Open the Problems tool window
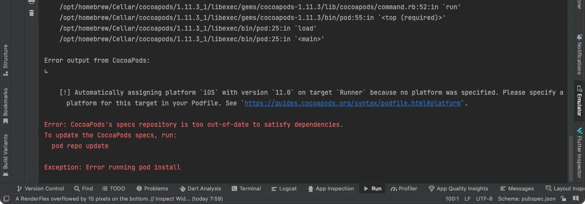This screenshot has width=585, height=204. point(152,188)
